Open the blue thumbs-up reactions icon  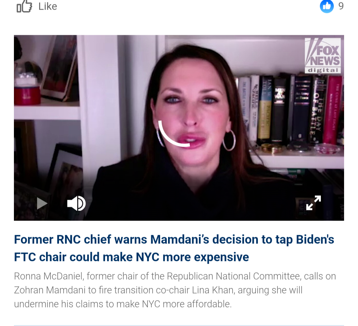pyautogui.click(x=327, y=6)
